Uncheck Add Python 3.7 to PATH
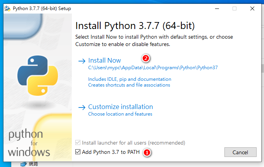 78,152
